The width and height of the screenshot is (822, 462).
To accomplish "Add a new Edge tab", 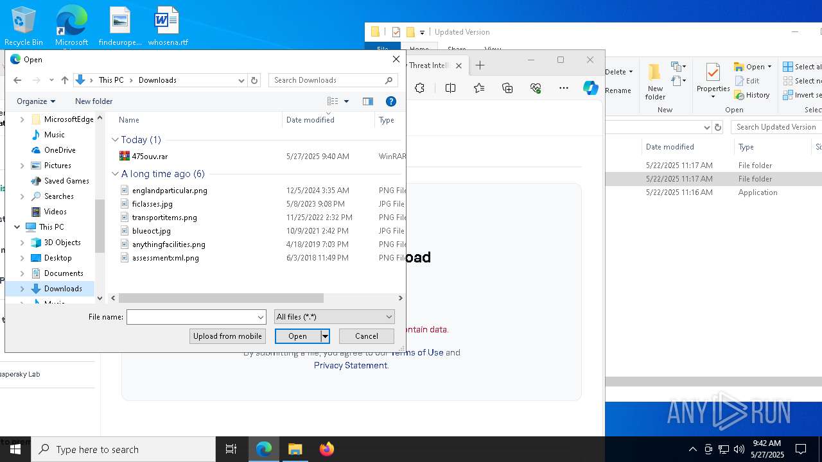I will point(480,65).
